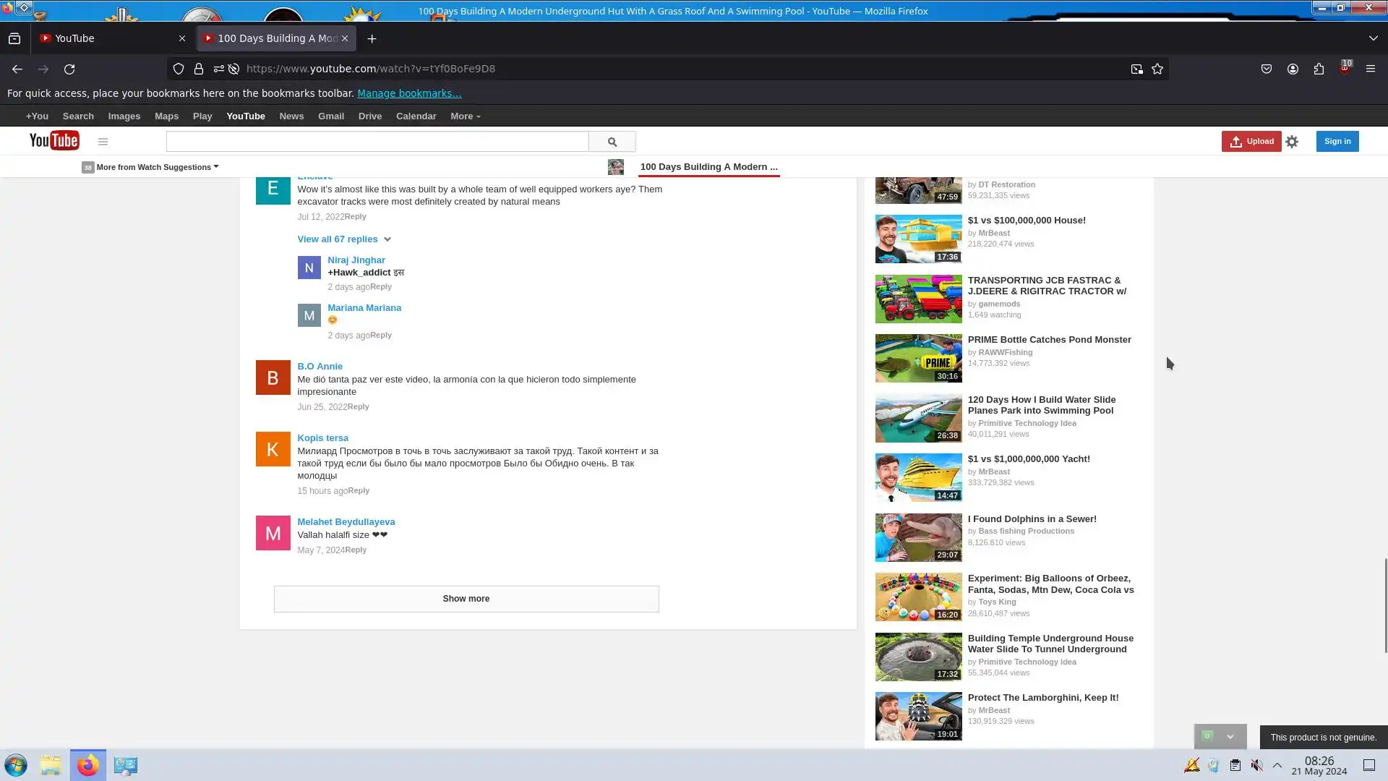Reload the current page

[x=69, y=69]
